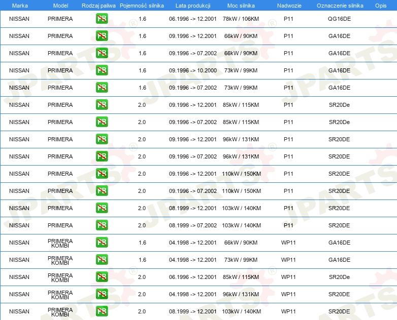Click fuel icon for Primera Kombi 85kW row
397x320 pixels.
(x=102, y=276)
